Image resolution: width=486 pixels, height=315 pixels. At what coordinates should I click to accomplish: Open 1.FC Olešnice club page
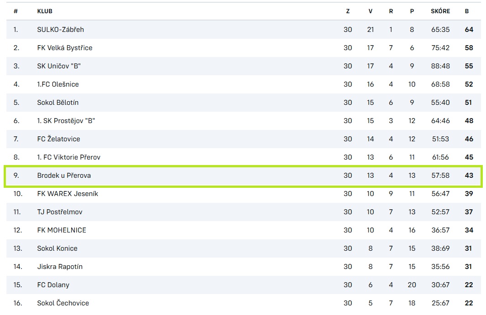(x=58, y=84)
